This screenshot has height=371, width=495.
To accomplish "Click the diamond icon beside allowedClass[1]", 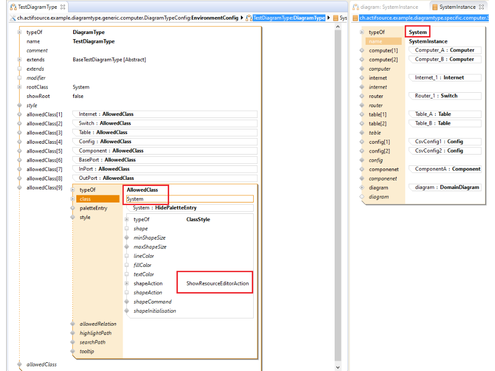I will tap(20, 114).
